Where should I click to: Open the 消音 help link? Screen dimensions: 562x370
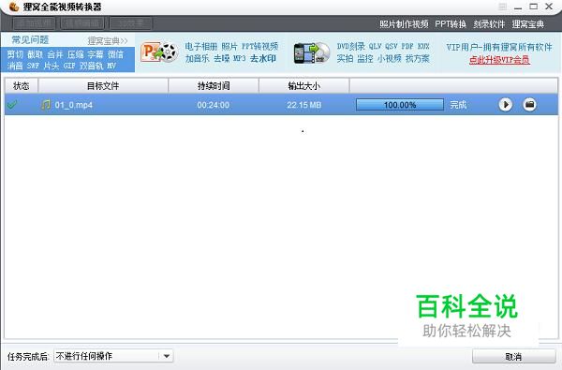15,66
